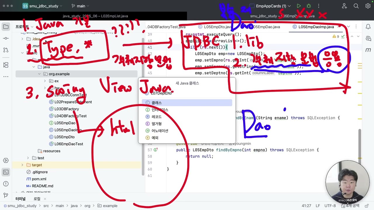
Task: Click the Code With Me add-user icon
Action: coord(344,6)
